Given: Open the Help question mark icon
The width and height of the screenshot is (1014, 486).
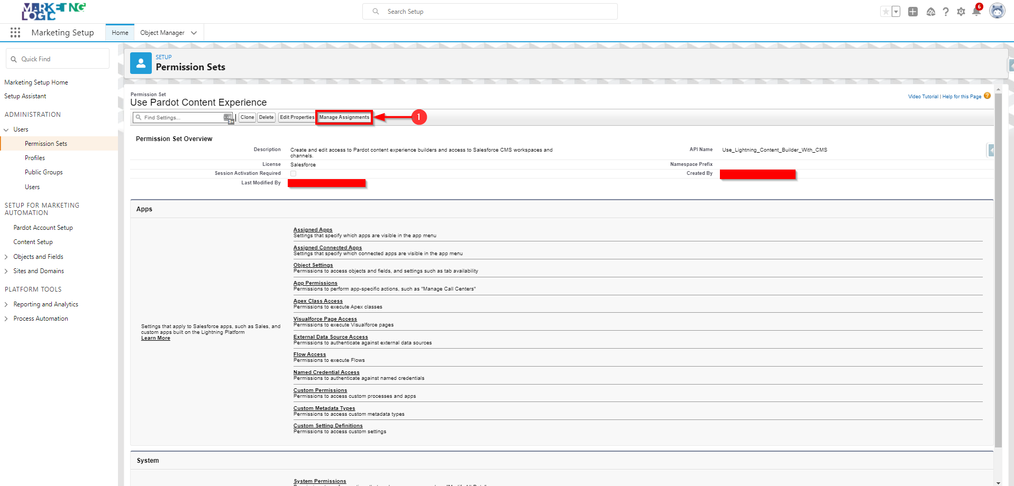Looking at the screenshot, I should (946, 12).
